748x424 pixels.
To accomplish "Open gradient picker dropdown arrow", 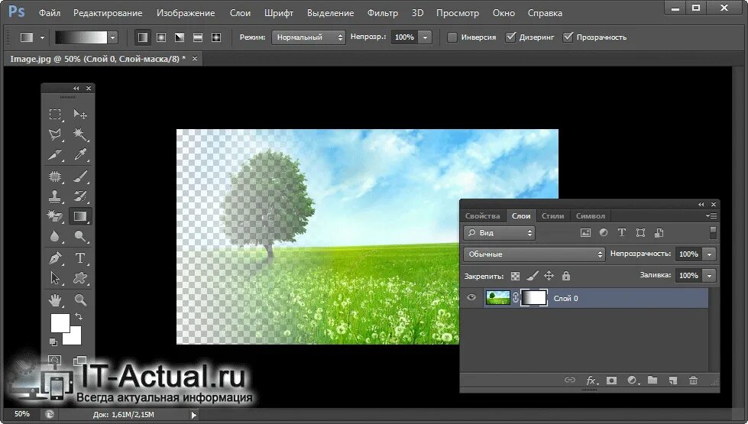I will [112, 37].
